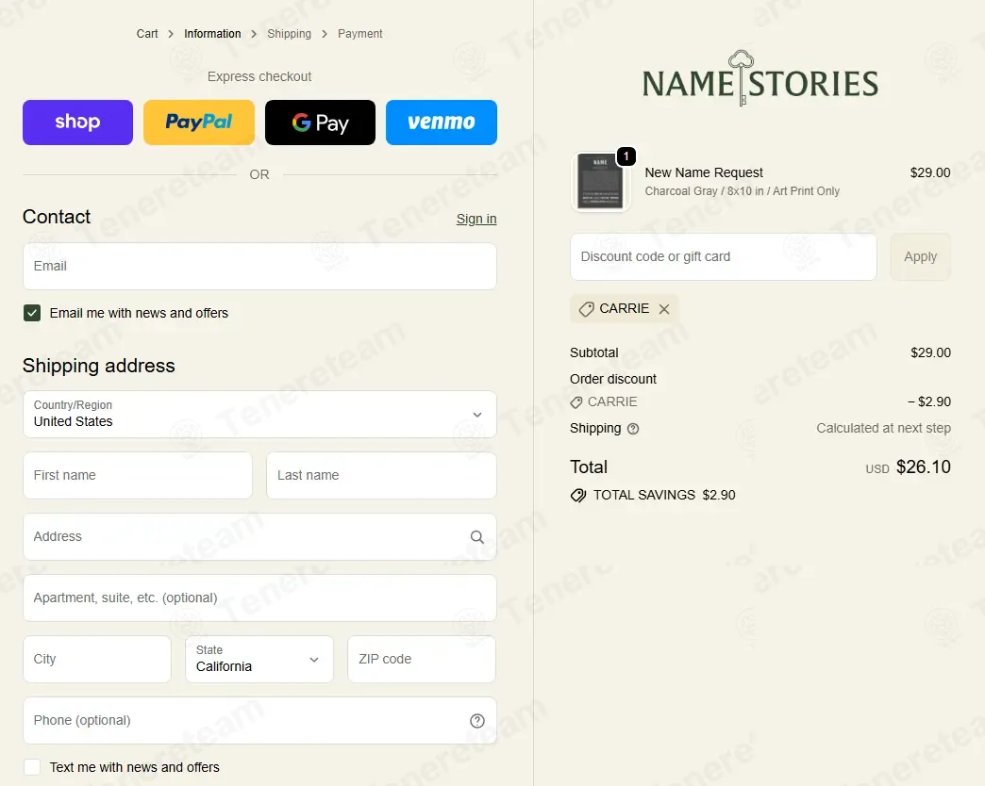
Task: Click the Shipping breadcrumb step
Action: point(289,34)
